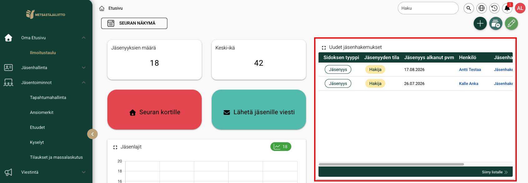Open Ilmoitustaulu in the sidebar
Image resolution: width=528 pixels, height=183 pixels.
click(x=43, y=53)
